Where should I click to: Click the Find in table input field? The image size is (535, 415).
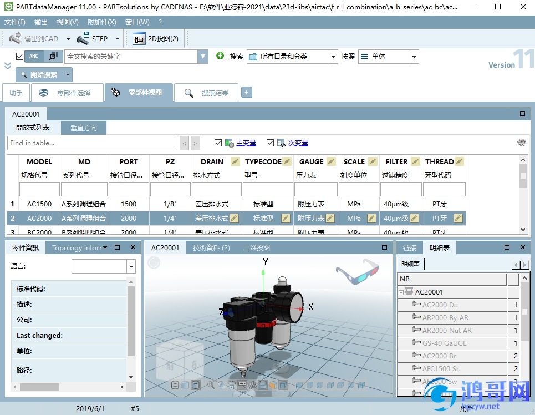point(92,143)
